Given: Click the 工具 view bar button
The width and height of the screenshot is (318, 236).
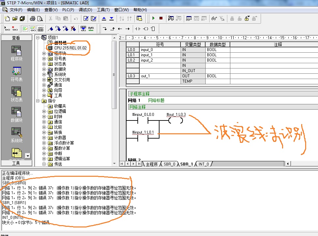Looking at the screenshot, I should tap(16, 163).
